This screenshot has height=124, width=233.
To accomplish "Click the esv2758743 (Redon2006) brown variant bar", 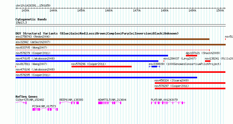I will tap(113, 39).
